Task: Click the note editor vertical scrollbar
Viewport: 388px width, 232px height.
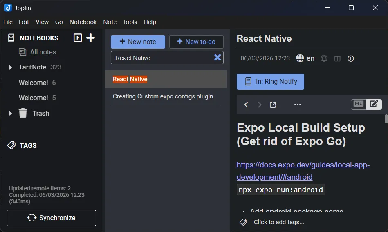Action: [x=386, y=119]
